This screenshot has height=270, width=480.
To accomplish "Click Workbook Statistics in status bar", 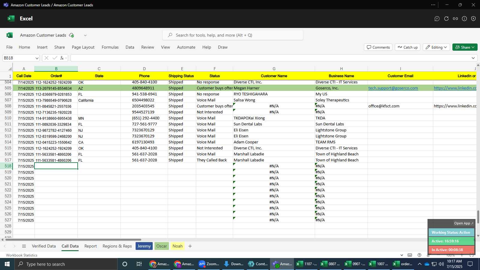I will pos(22,255).
